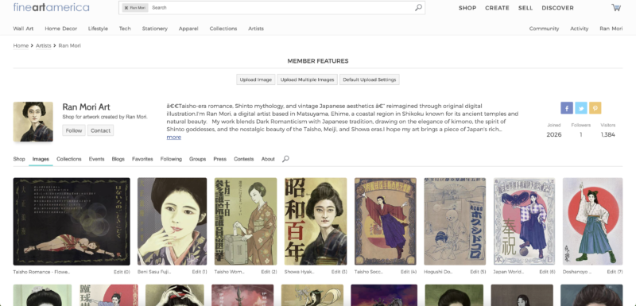
Task: Click Edit (7) under Doshanoyo...
Action: (x=615, y=272)
